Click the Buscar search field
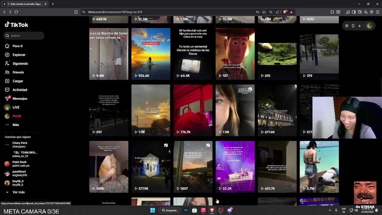The height and width of the screenshot is (215, 382). (24, 36)
